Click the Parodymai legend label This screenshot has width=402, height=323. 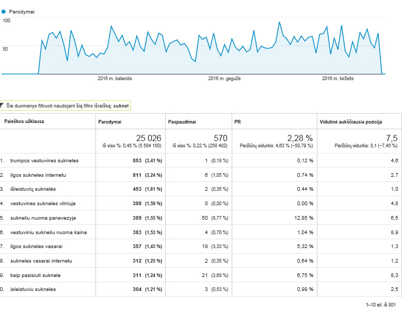pyautogui.click(x=22, y=11)
